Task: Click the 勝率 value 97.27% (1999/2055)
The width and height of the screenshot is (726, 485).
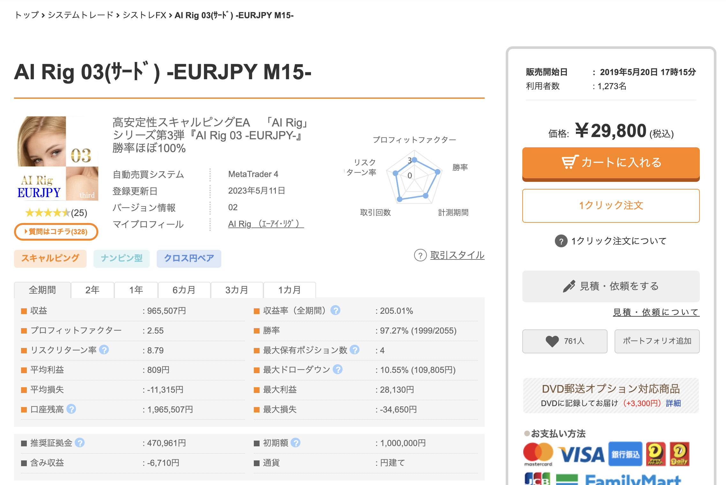Action: coord(418,331)
